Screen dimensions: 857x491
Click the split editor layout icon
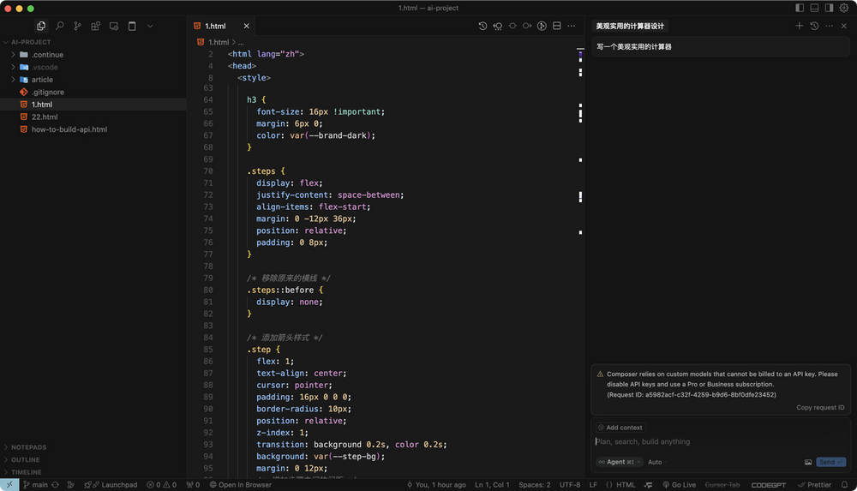pyautogui.click(x=556, y=27)
